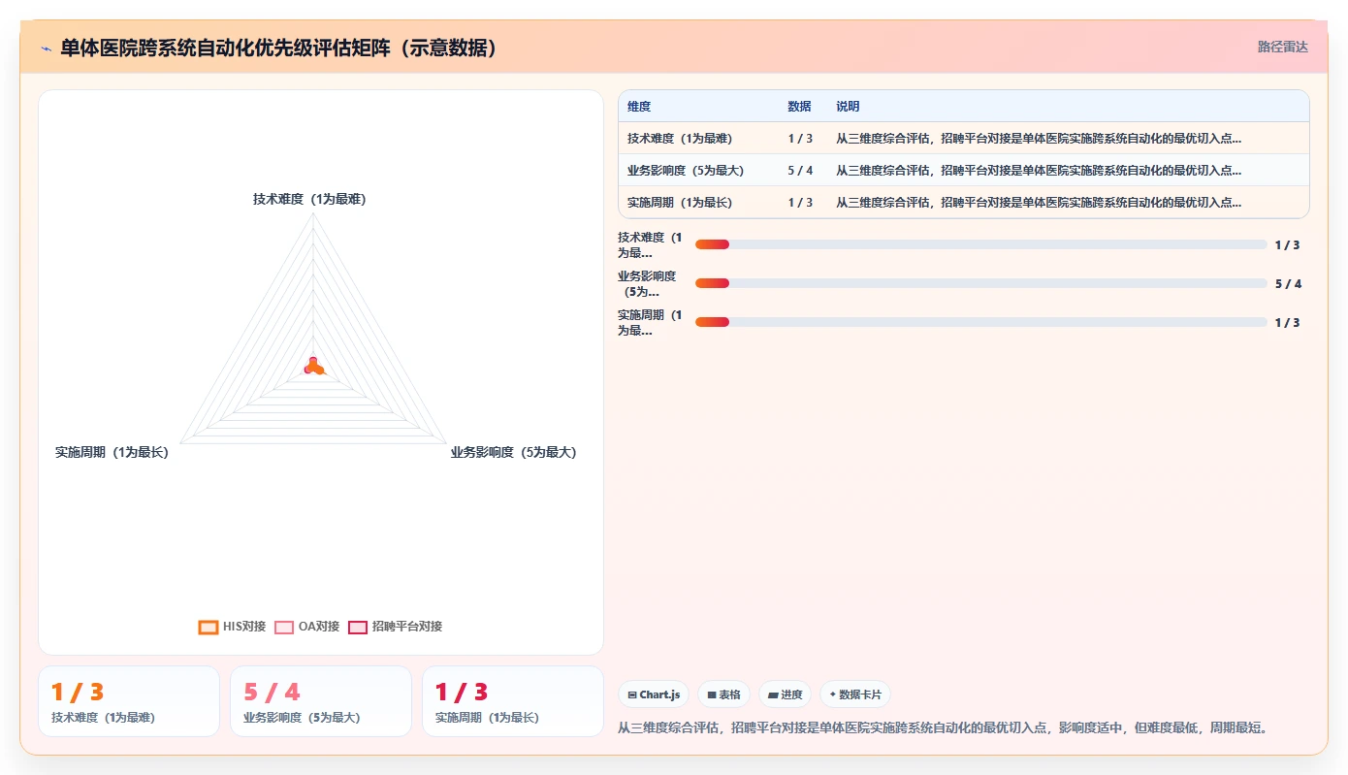The image size is (1348, 775).
Task: Toggle the HIS对接 legend swatch
Action: click(208, 627)
